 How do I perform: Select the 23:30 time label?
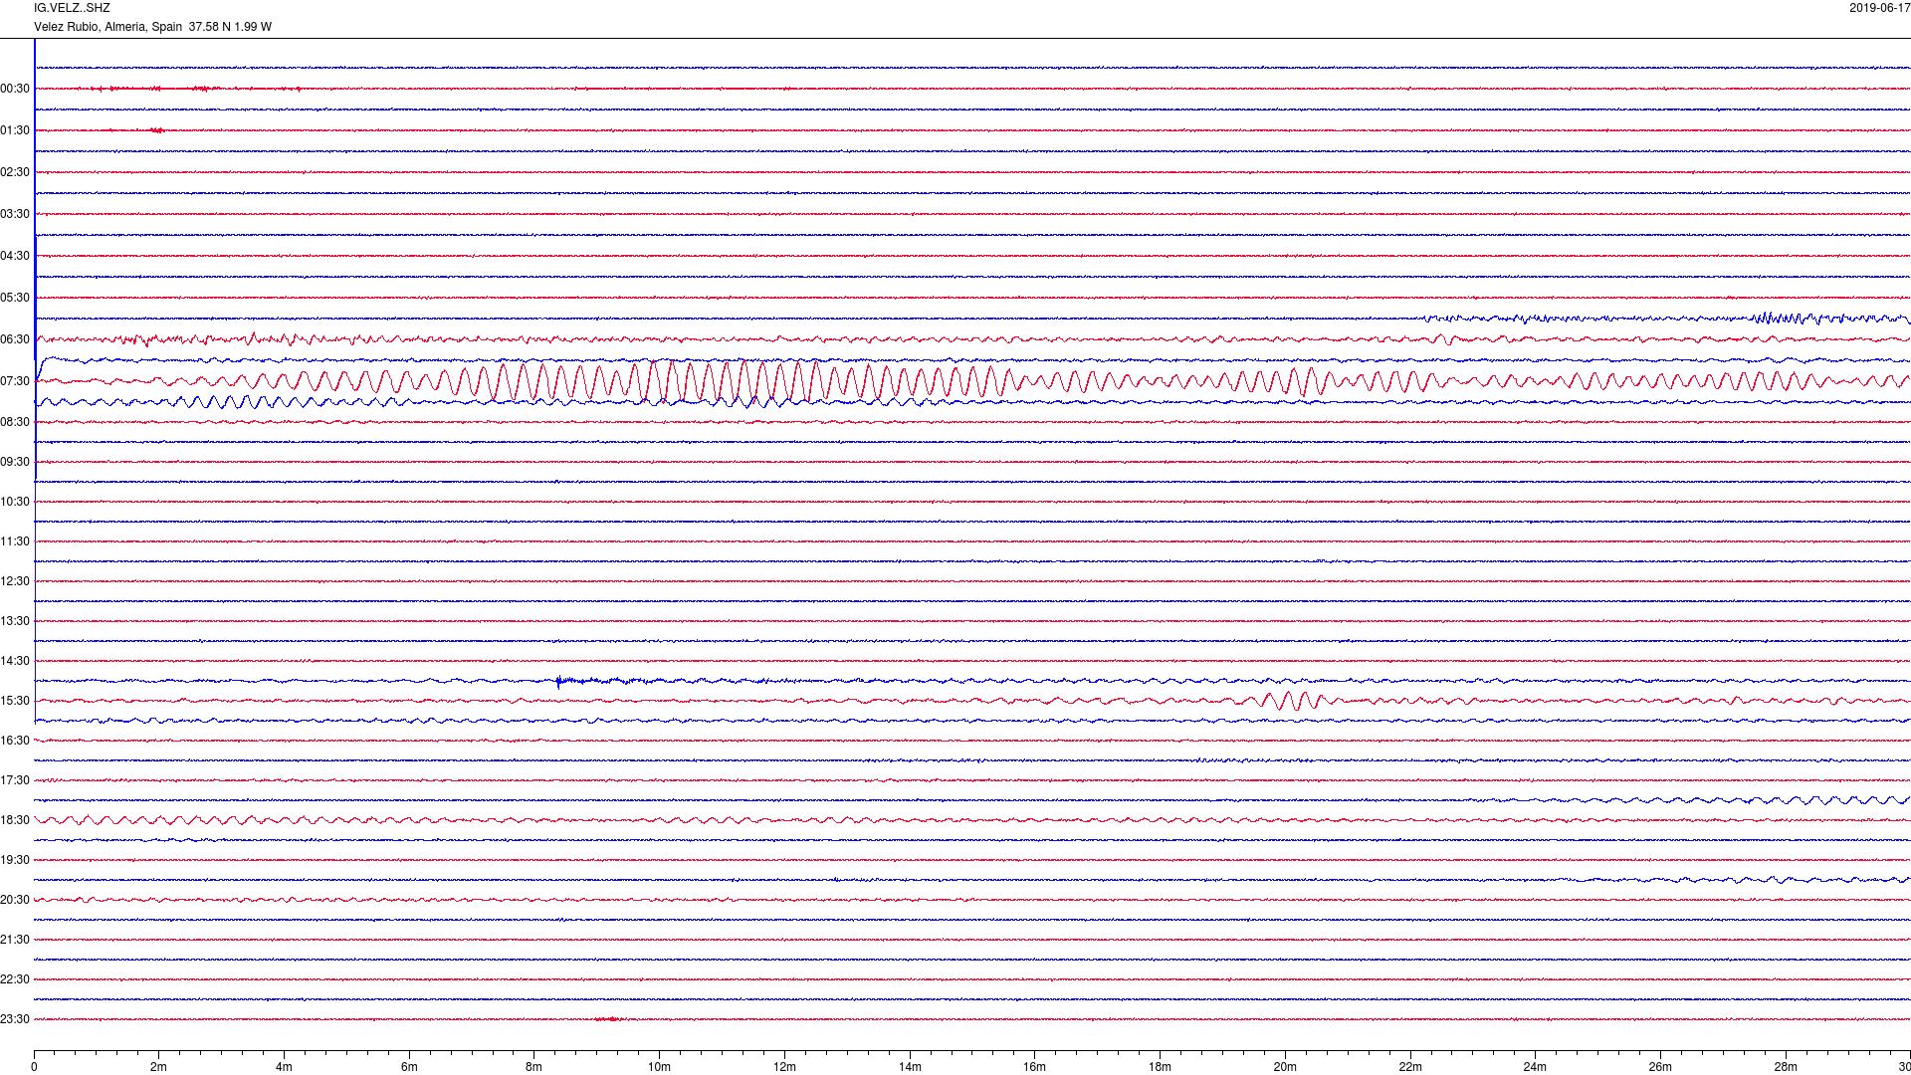15,1019
